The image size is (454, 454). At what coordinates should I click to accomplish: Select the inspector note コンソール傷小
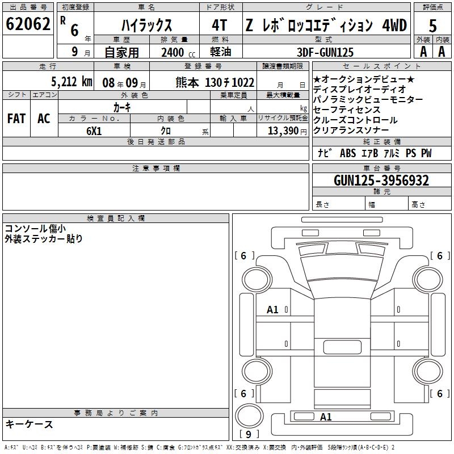35,229
